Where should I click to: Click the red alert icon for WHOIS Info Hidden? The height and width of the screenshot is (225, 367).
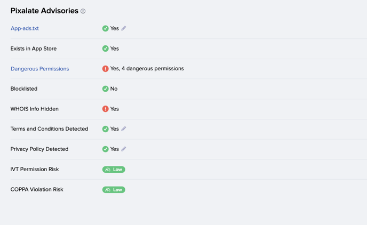click(105, 109)
